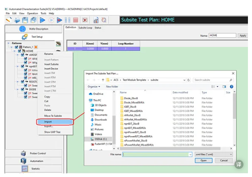Expand the Organize dropdown menu
The image size is (252, 177).
pyautogui.click(x=94, y=87)
